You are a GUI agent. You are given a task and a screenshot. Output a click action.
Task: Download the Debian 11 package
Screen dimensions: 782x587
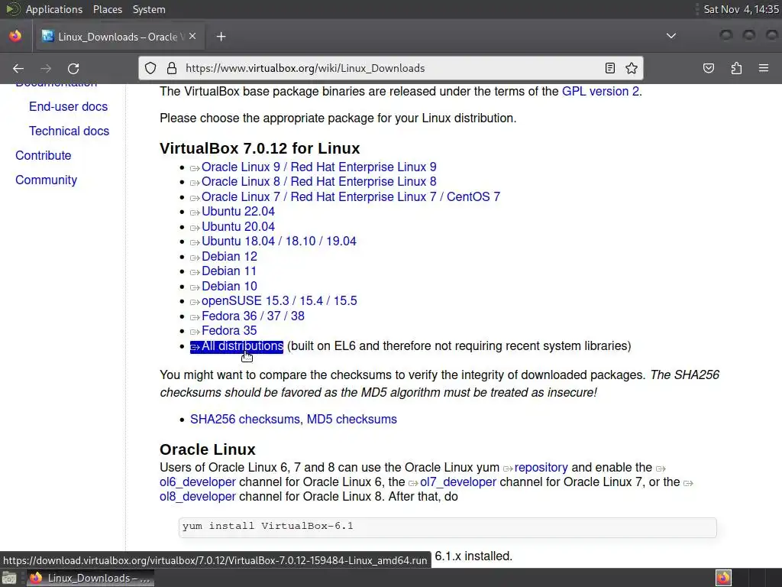point(228,271)
